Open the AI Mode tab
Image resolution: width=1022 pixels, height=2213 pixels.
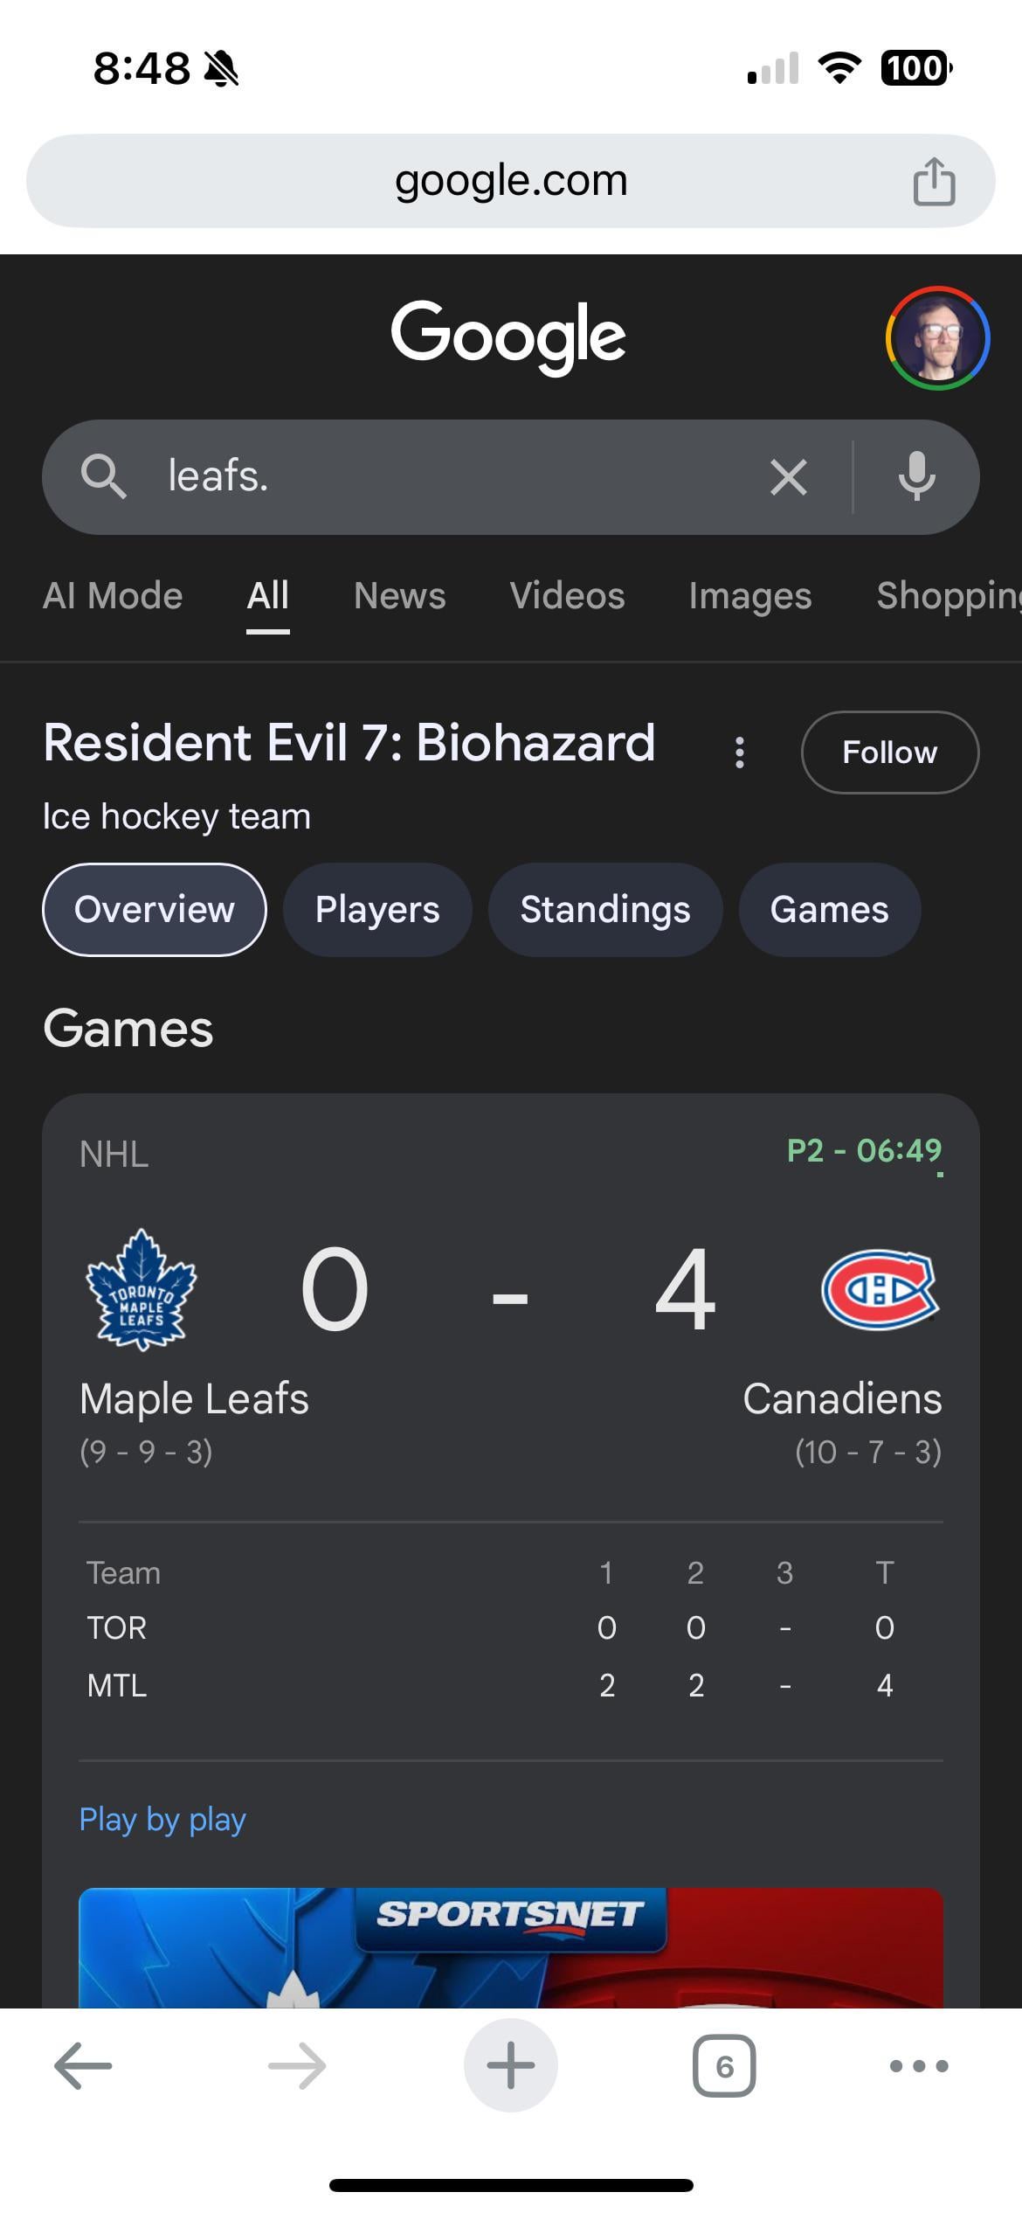pyautogui.click(x=113, y=596)
